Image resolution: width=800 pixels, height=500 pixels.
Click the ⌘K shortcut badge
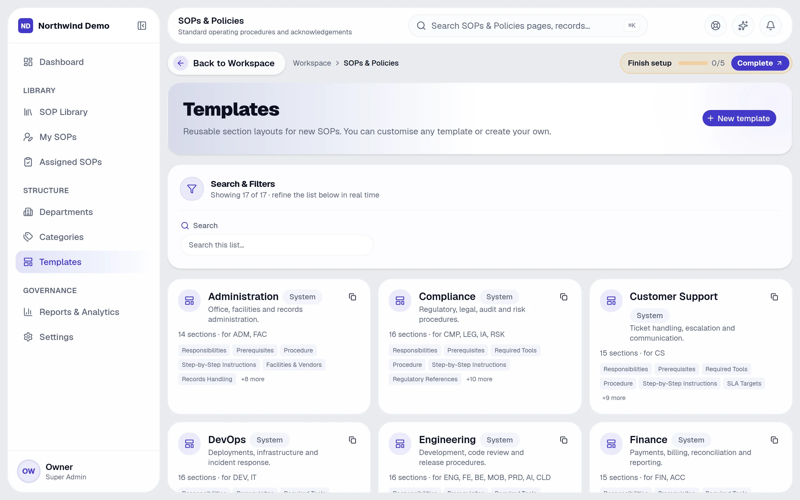coord(632,25)
